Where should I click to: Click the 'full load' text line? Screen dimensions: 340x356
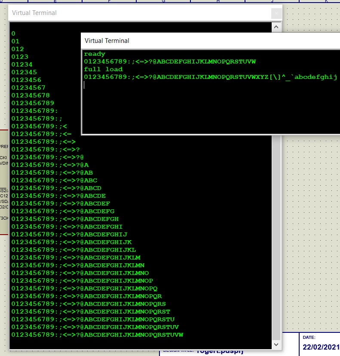(x=103, y=69)
